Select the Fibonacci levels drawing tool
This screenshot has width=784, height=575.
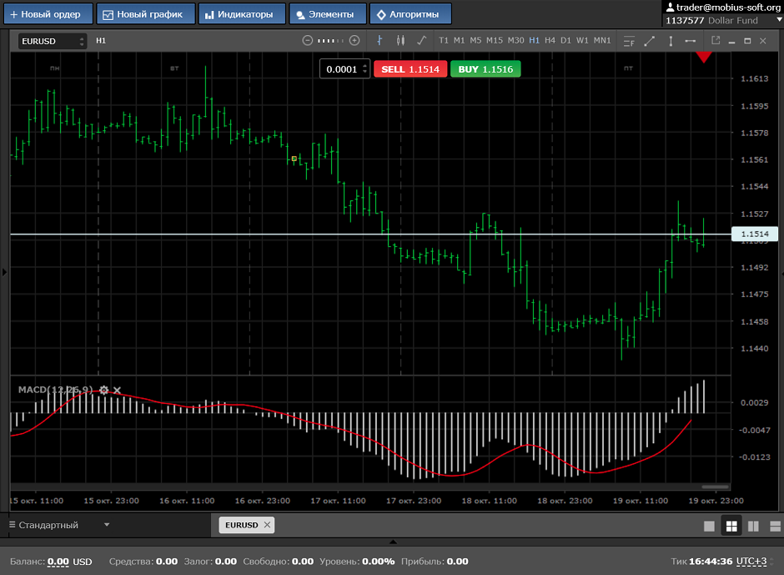tap(629, 41)
